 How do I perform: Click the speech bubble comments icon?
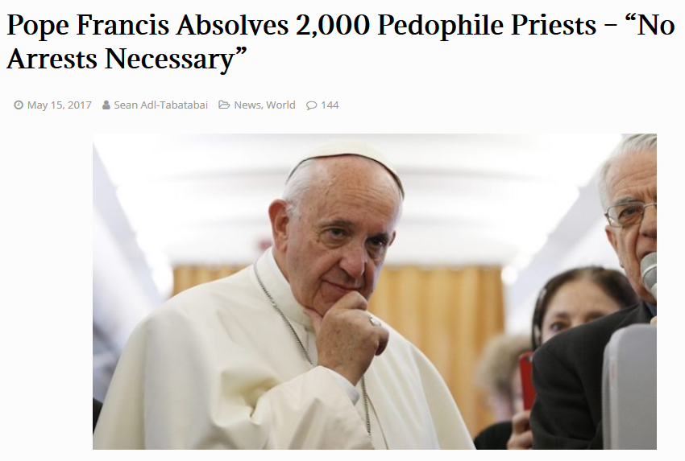coord(312,105)
